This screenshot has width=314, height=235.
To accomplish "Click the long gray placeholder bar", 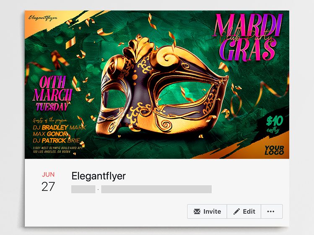I will click(x=156, y=189).
